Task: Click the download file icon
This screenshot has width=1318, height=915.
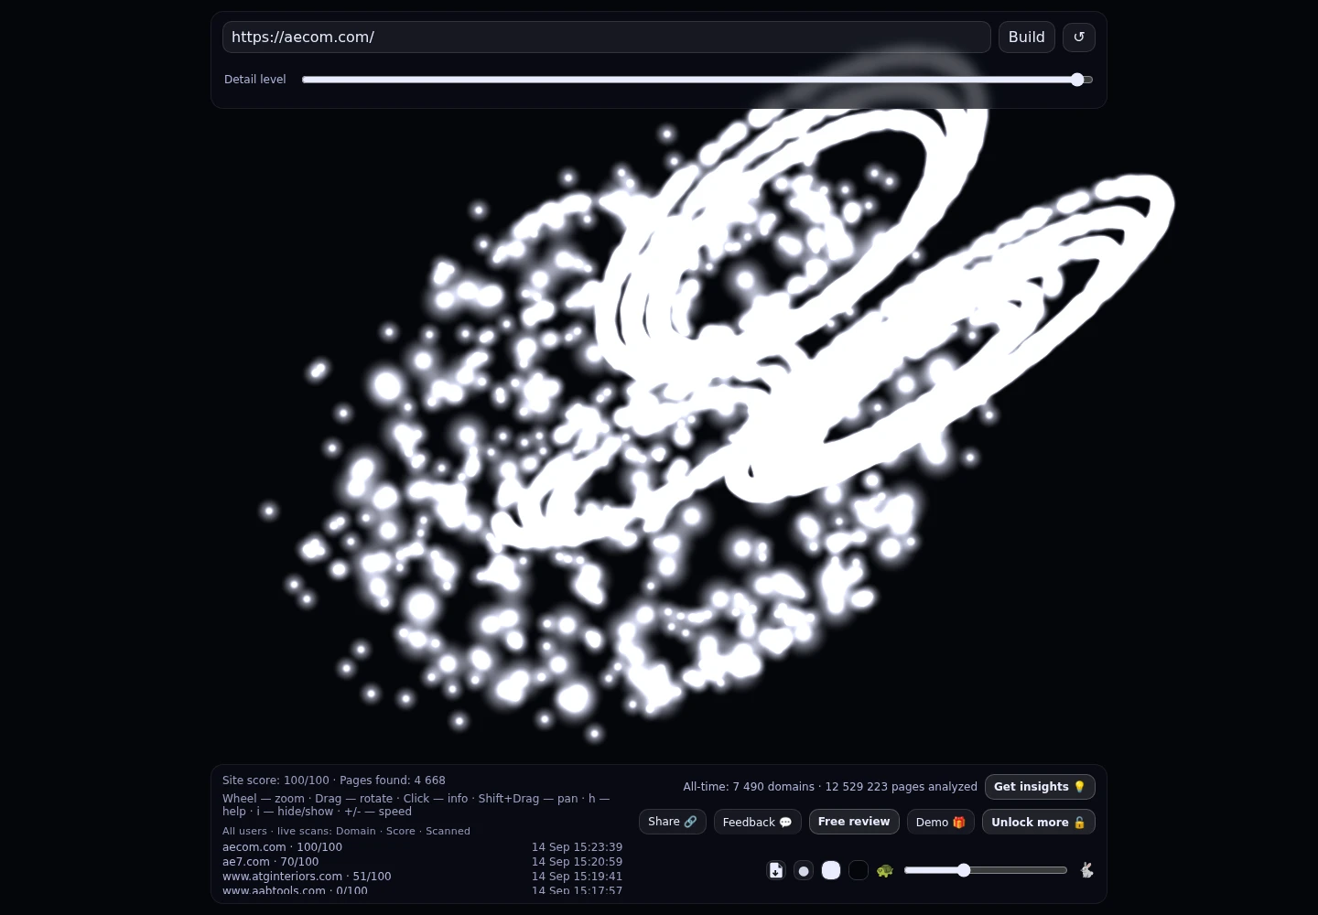Action: point(776,870)
